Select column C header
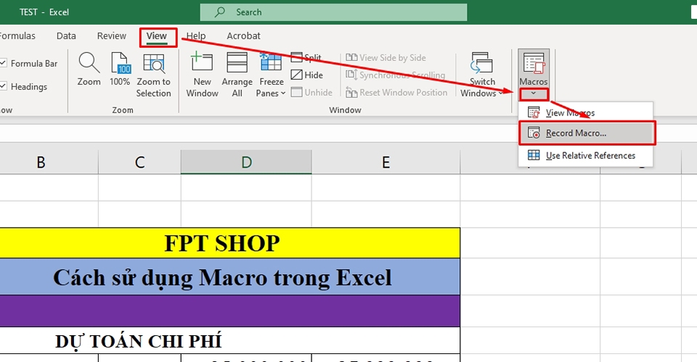Screen dimensions: 697x362 139,162
